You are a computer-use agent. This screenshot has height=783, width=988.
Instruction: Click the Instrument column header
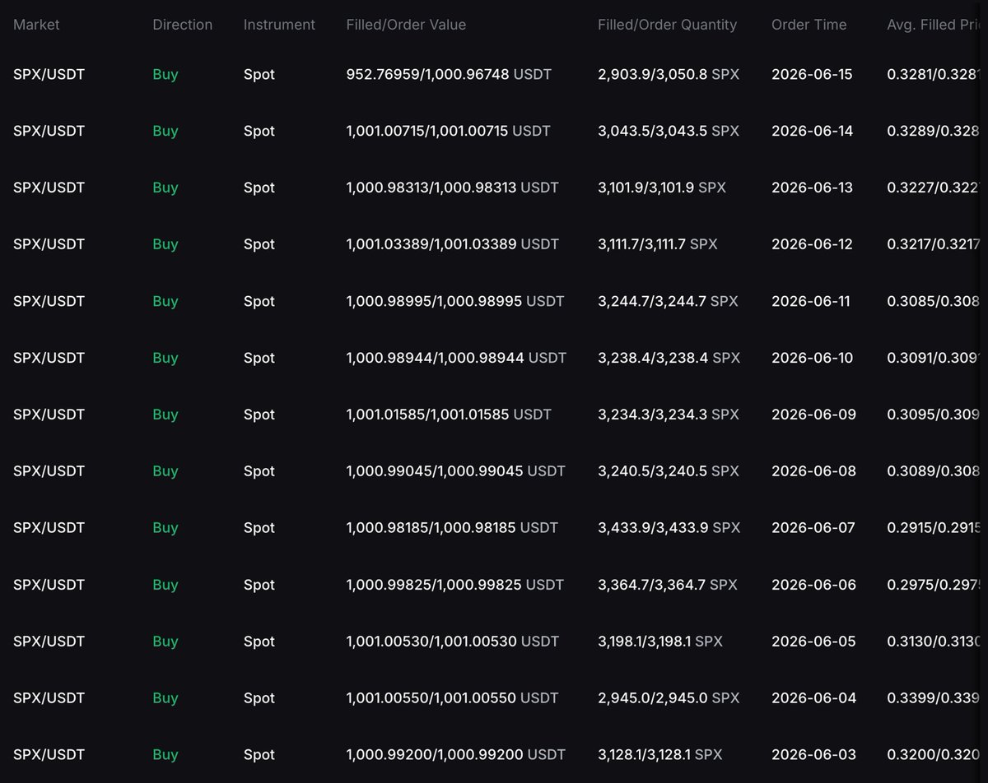279,25
